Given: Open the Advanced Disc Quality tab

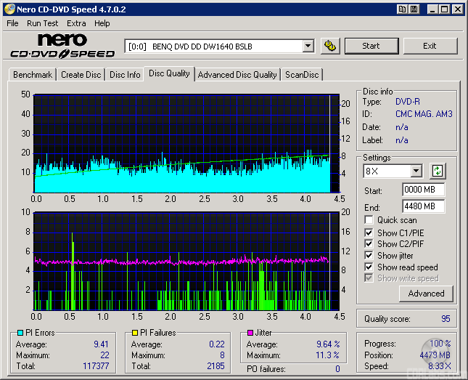Looking at the screenshot, I should (237, 75).
